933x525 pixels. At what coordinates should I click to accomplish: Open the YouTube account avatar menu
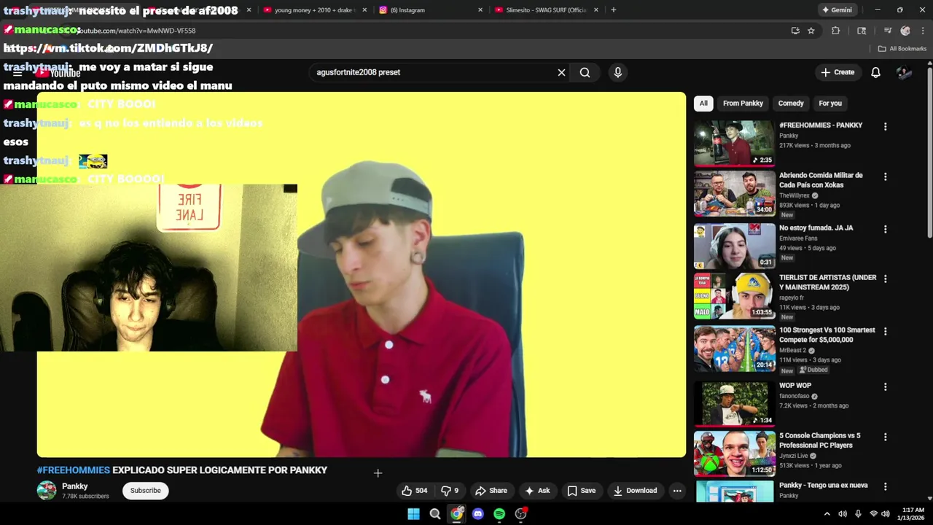[904, 72]
